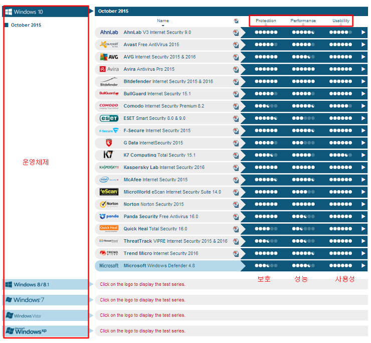Expand Avast row details arrow

[x=363, y=45]
